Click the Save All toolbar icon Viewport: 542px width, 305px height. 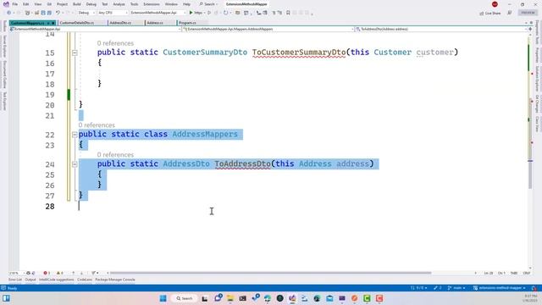[x=49, y=13]
